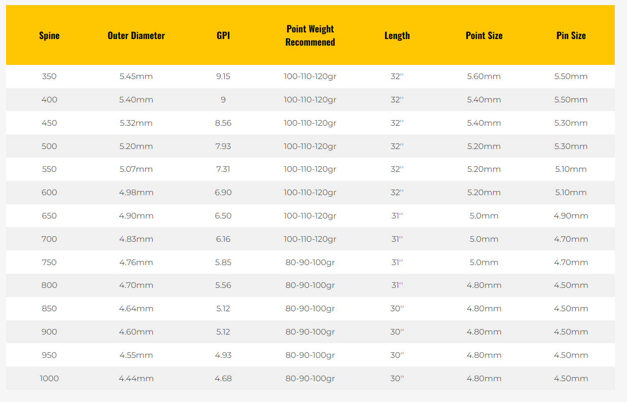627x402 pixels.
Task: Select the 8.56 GPI value
Action: tap(223, 123)
